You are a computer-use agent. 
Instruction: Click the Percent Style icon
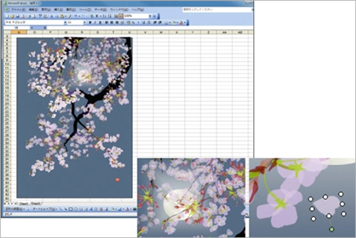pos(133,23)
